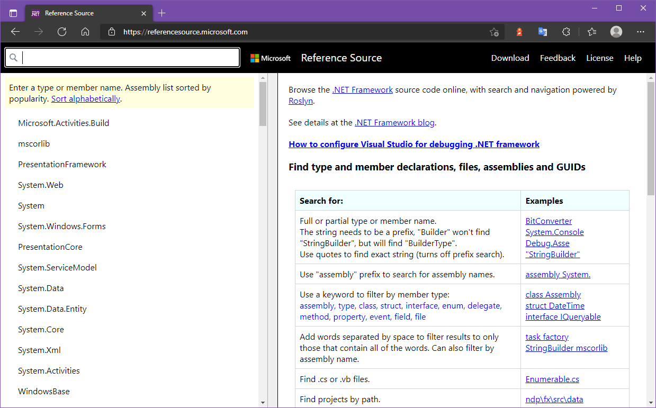Click the StringBuilder mscorlib example link
This screenshot has height=408, width=656.
click(x=566, y=348)
